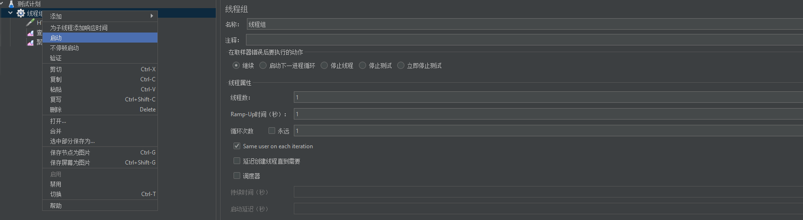
Task: Enable the 调度器 checkbox
Action: (x=237, y=176)
